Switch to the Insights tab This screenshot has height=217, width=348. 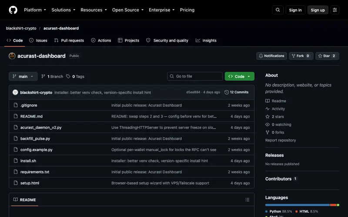pyautogui.click(x=206, y=40)
